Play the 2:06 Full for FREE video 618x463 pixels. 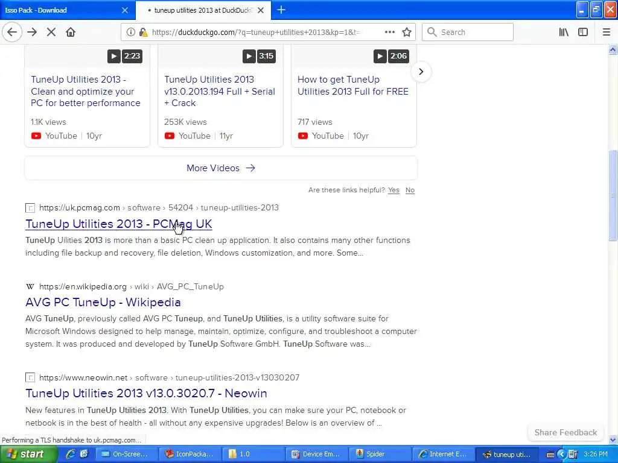click(x=380, y=56)
